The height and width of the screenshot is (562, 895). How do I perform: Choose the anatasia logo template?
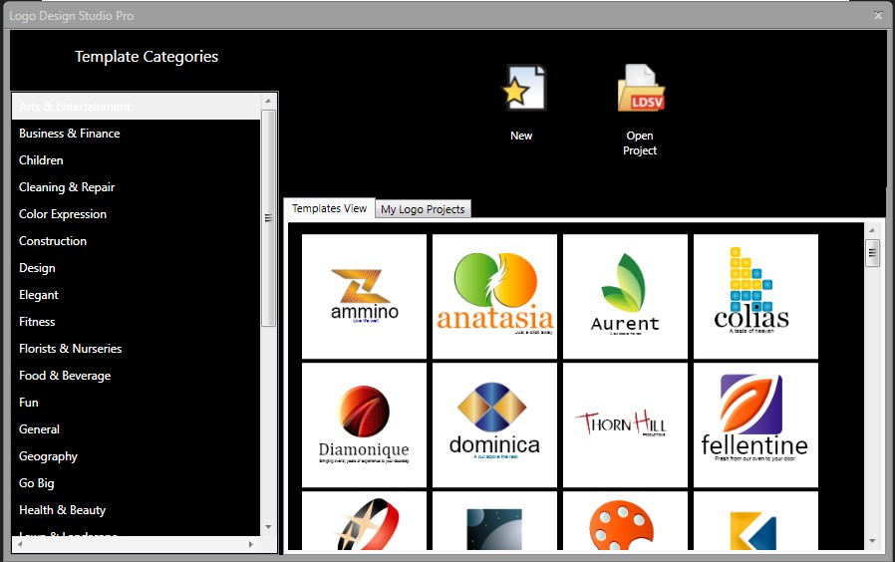pyautogui.click(x=494, y=296)
